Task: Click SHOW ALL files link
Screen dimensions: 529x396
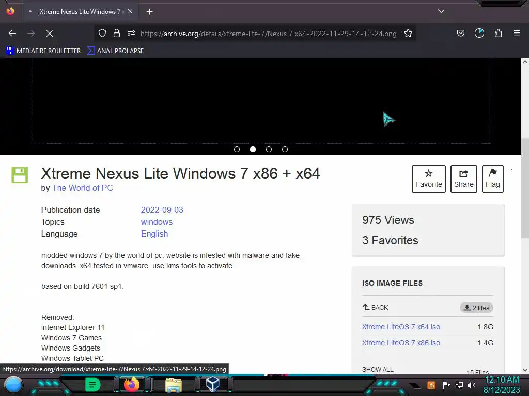Action: coord(378,369)
